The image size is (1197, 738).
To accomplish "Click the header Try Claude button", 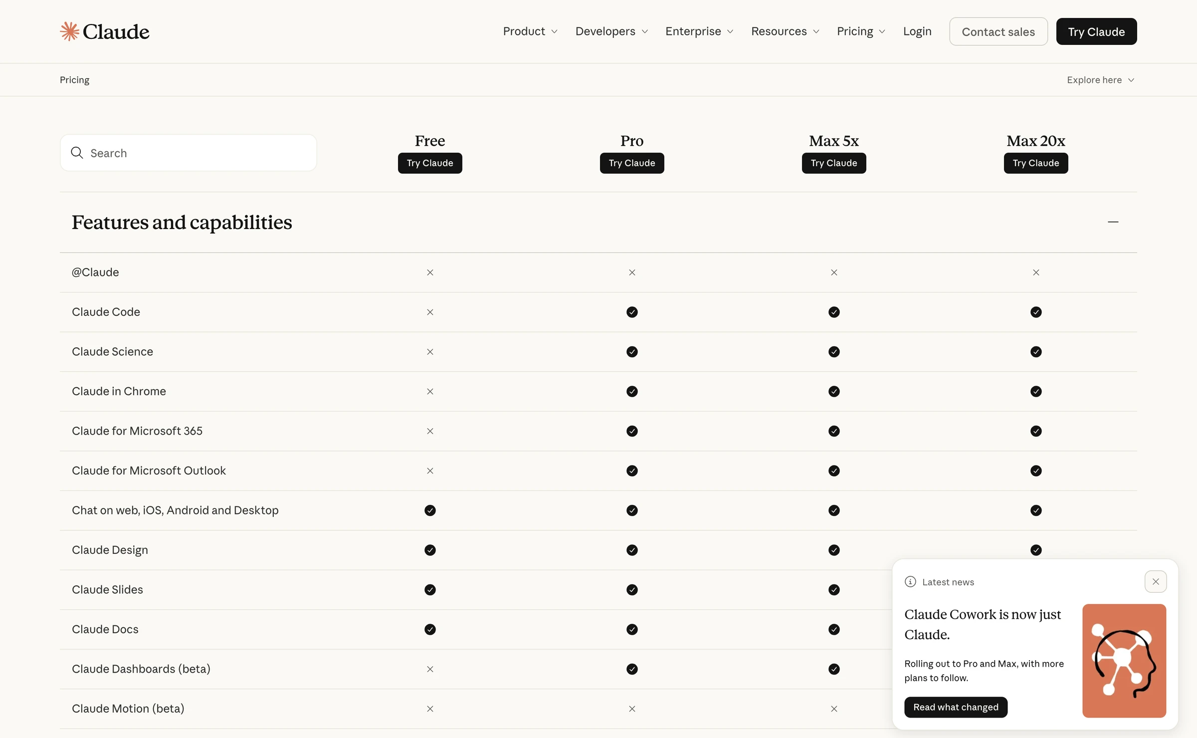I will point(1096,31).
